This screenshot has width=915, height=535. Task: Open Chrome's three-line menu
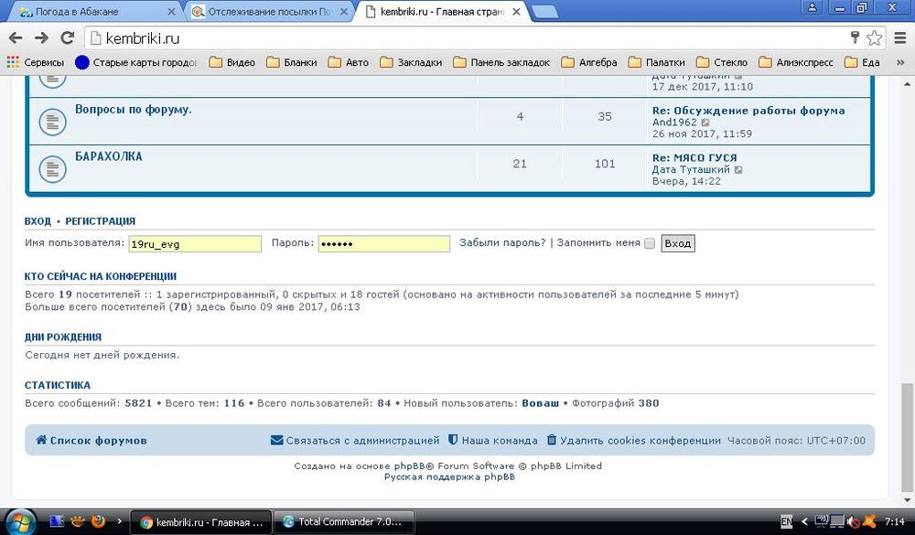[900, 37]
